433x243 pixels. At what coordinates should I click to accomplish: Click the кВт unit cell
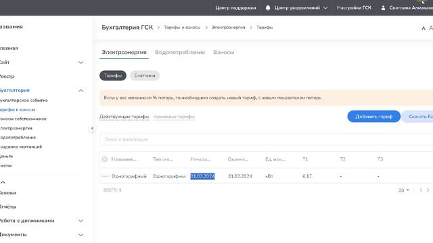[x=269, y=176]
